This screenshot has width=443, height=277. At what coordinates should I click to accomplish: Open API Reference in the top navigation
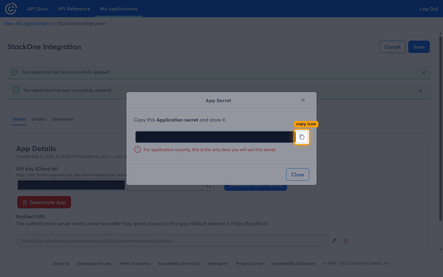[x=74, y=9]
